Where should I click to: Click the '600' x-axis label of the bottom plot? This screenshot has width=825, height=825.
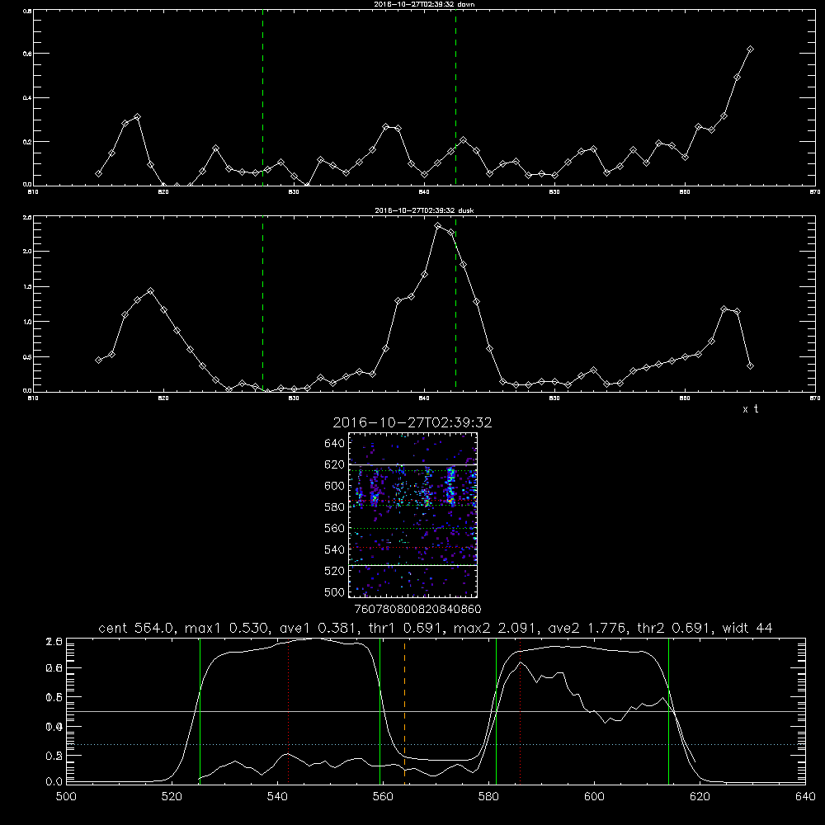click(594, 797)
